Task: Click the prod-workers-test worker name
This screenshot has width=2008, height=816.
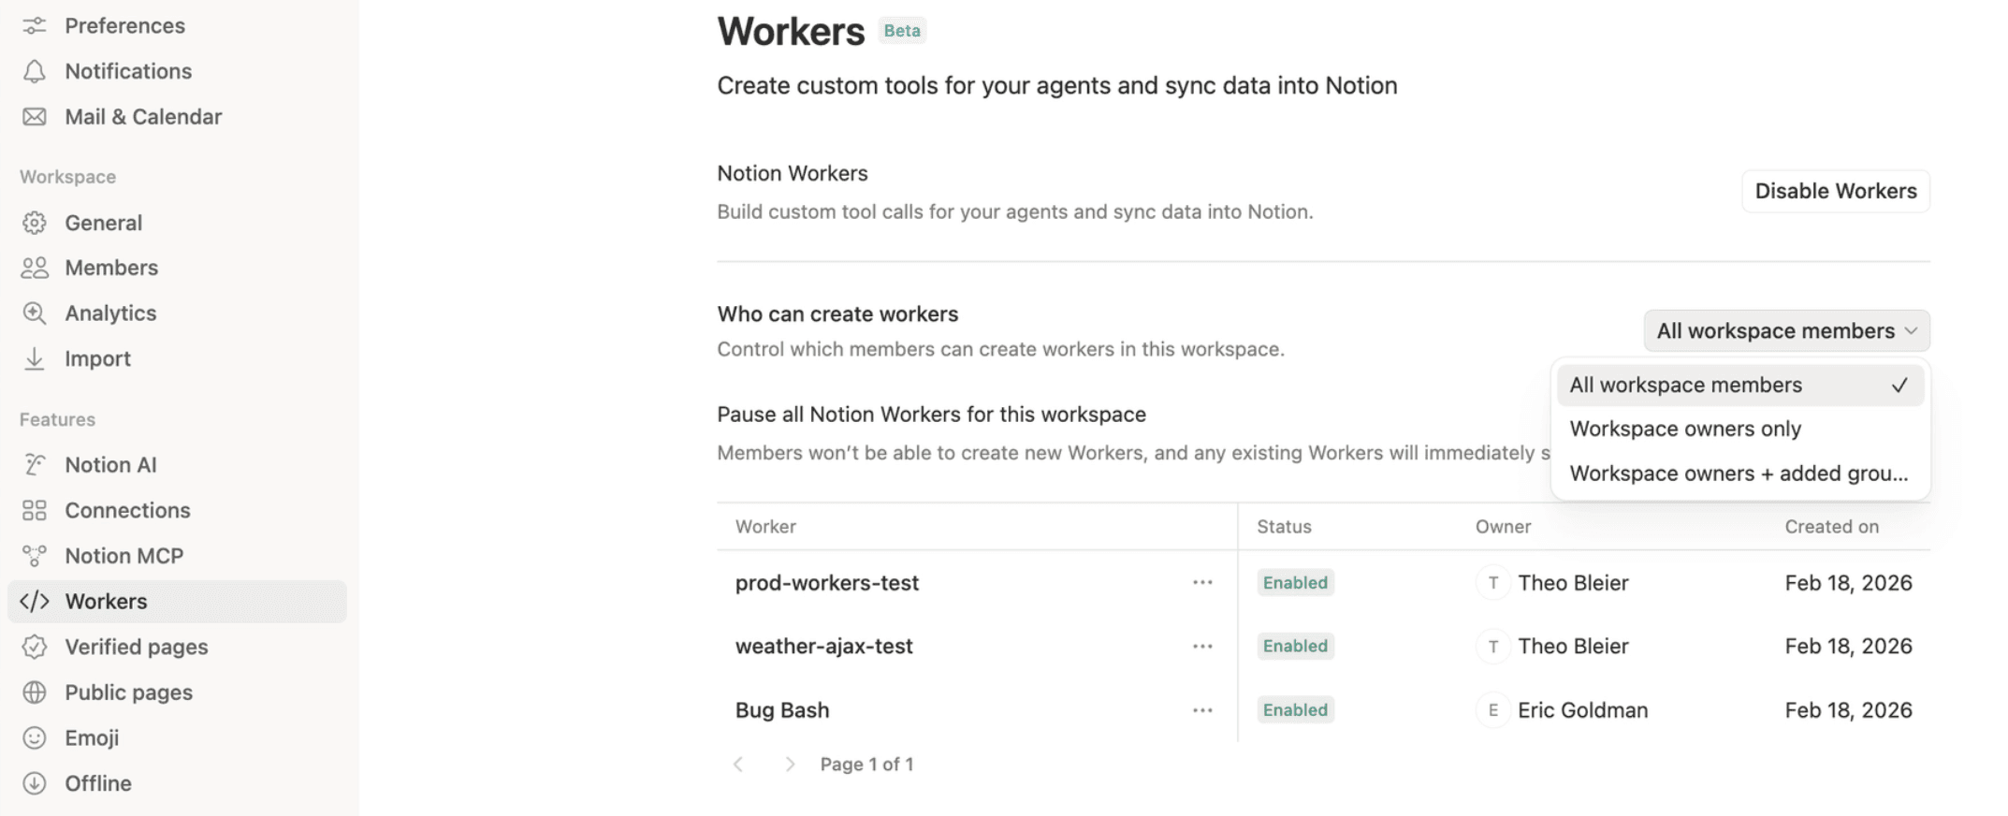Action: (826, 582)
